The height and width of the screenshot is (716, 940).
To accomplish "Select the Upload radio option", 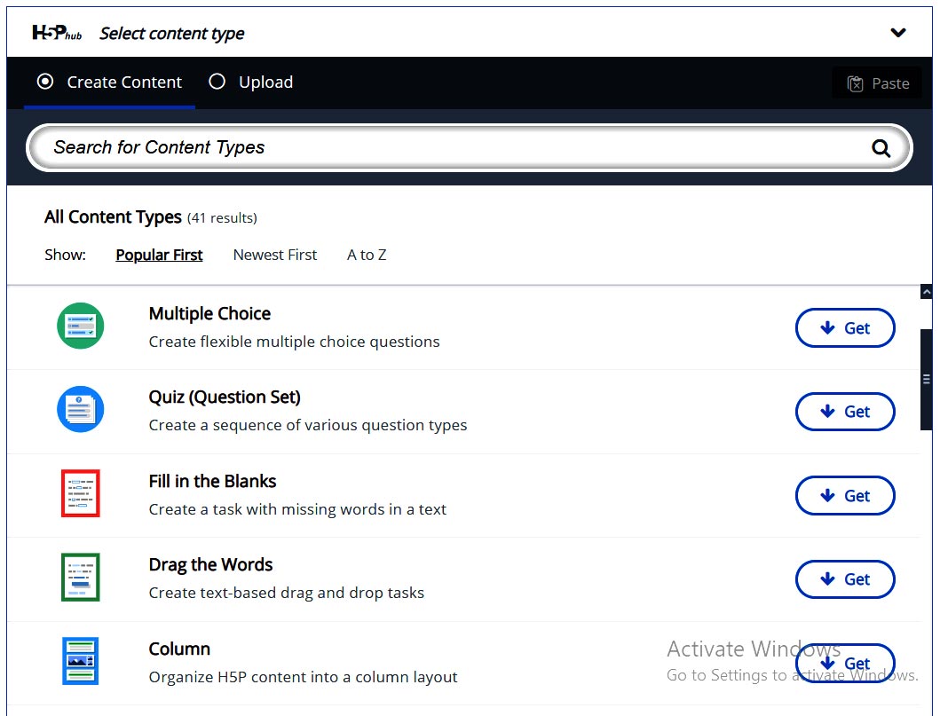I will pyautogui.click(x=217, y=82).
